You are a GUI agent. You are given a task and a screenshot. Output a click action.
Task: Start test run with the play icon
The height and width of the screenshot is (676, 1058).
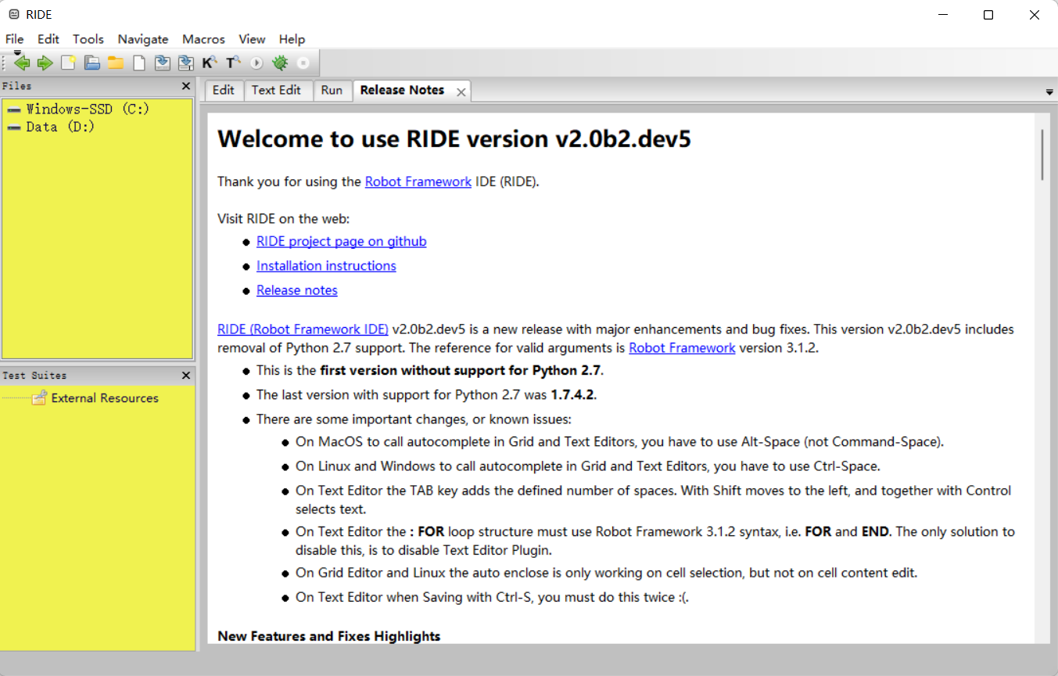(256, 63)
